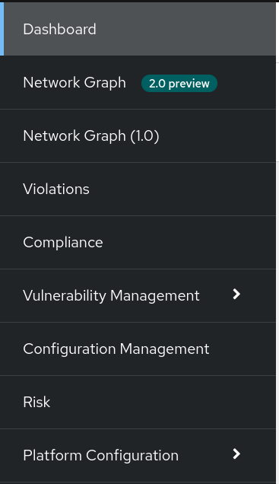
Task: Select the Platform Configuration label
Action: tap(101, 456)
